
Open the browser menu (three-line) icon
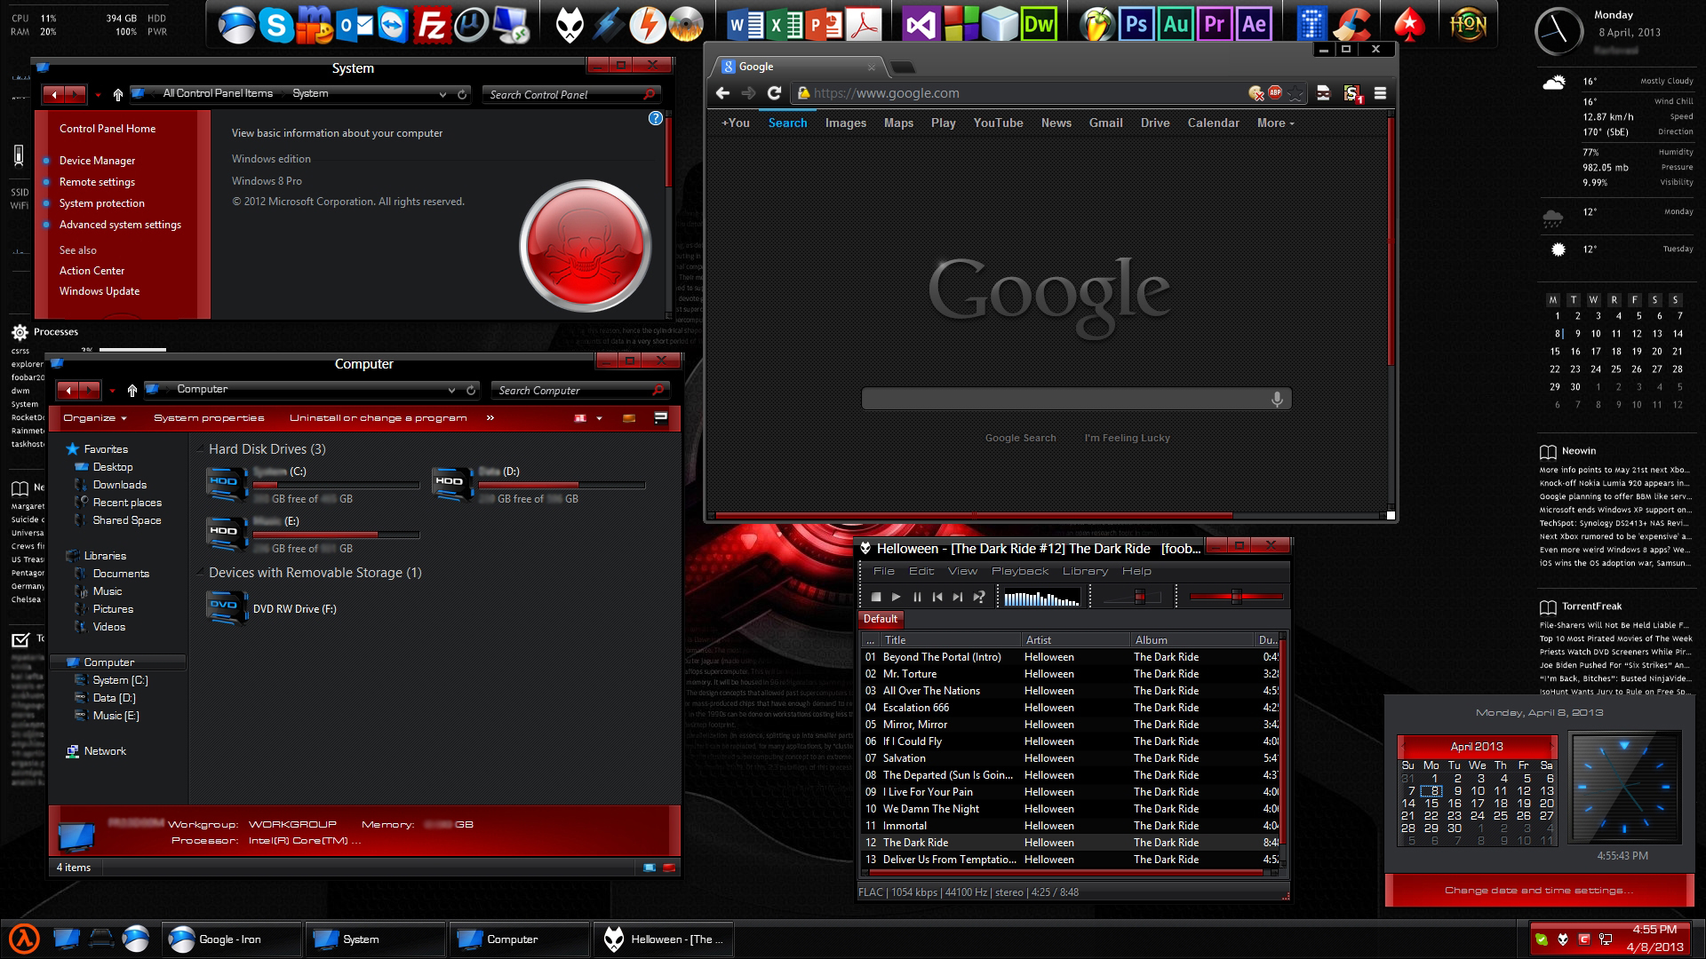click(1380, 93)
